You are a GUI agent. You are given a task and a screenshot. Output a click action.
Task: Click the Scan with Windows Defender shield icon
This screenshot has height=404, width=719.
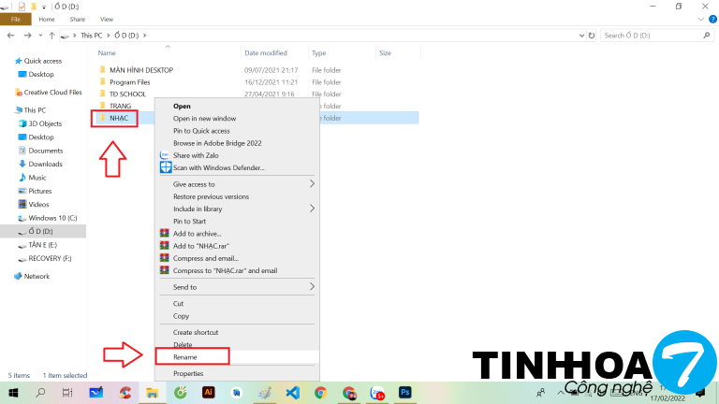coord(166,167)
